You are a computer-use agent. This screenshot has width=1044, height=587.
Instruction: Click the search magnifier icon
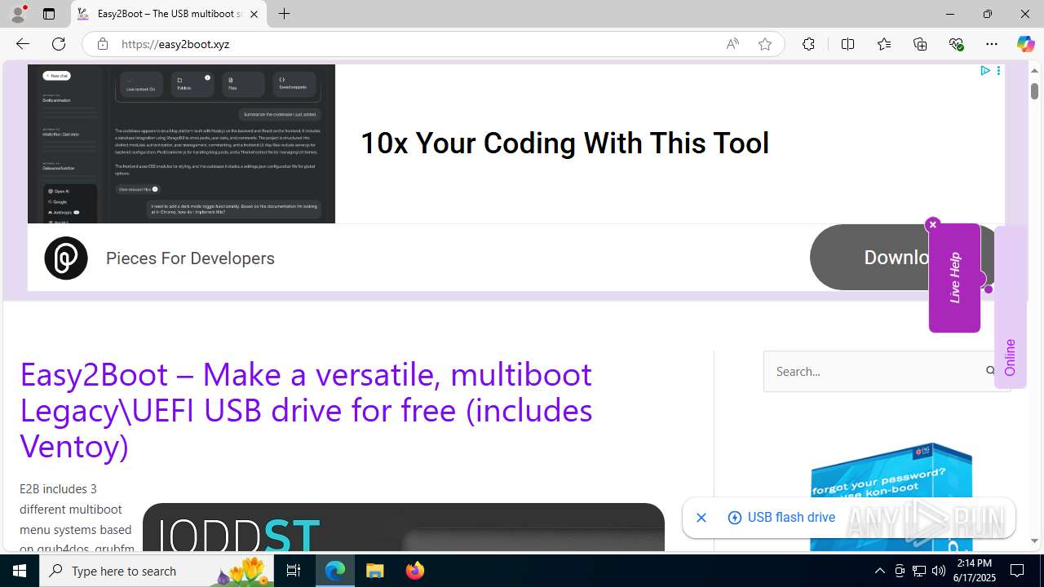pyautogui.click(x=990, y=371)
